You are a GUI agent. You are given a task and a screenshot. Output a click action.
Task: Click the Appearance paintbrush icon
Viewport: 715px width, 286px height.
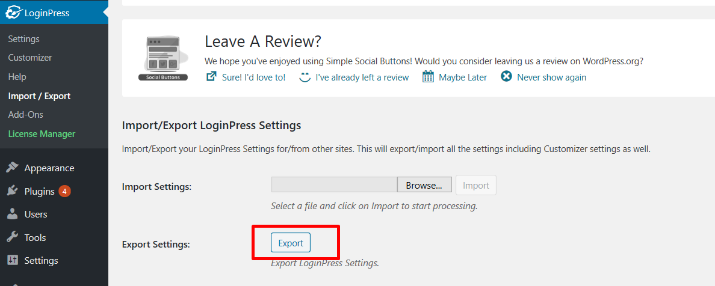click(12, 168)
